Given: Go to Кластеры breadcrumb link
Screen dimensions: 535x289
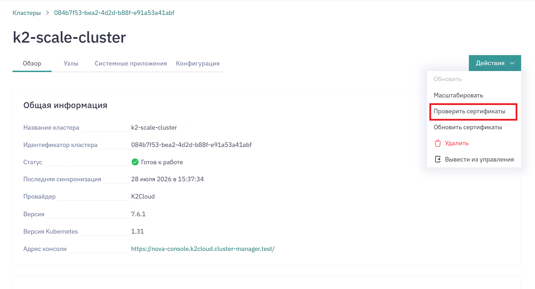Looking at the screenshot, I should click(x=27, y=13).
